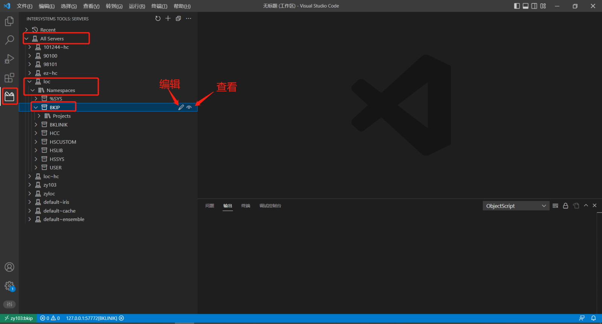Viewport: 602px width, 324px height.
Task: Click the 127.0.0.1:57772[BKLINIK] status bar connection
Action: coord(91,318)
